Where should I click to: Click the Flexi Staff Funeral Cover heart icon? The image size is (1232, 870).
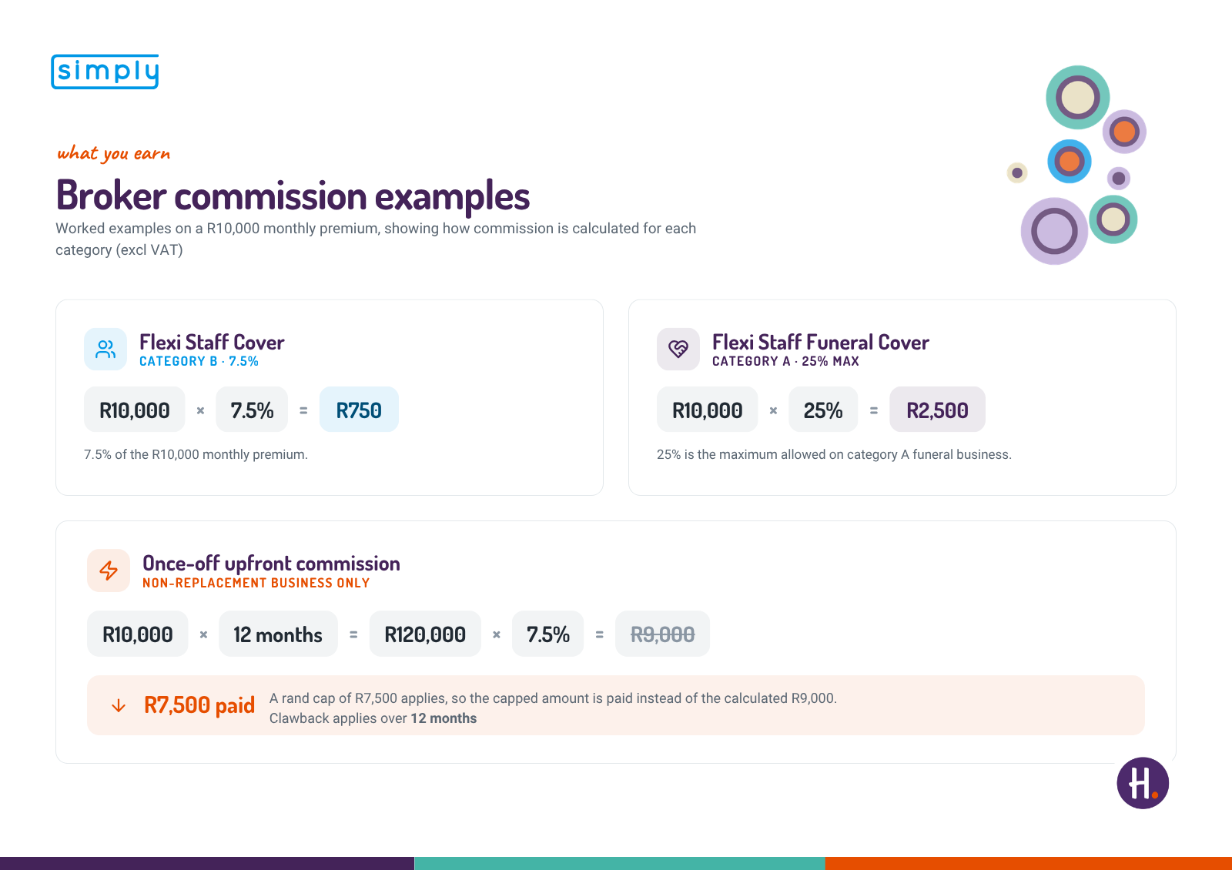(x=678, y=350)
